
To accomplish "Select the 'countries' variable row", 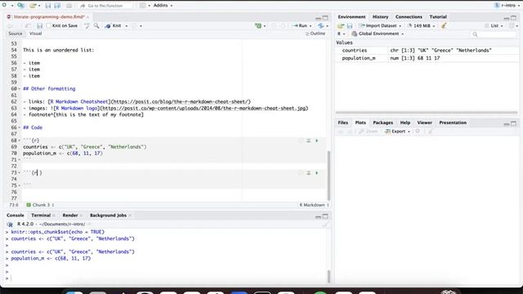I will pyautogui.click(x=427, y=51).
